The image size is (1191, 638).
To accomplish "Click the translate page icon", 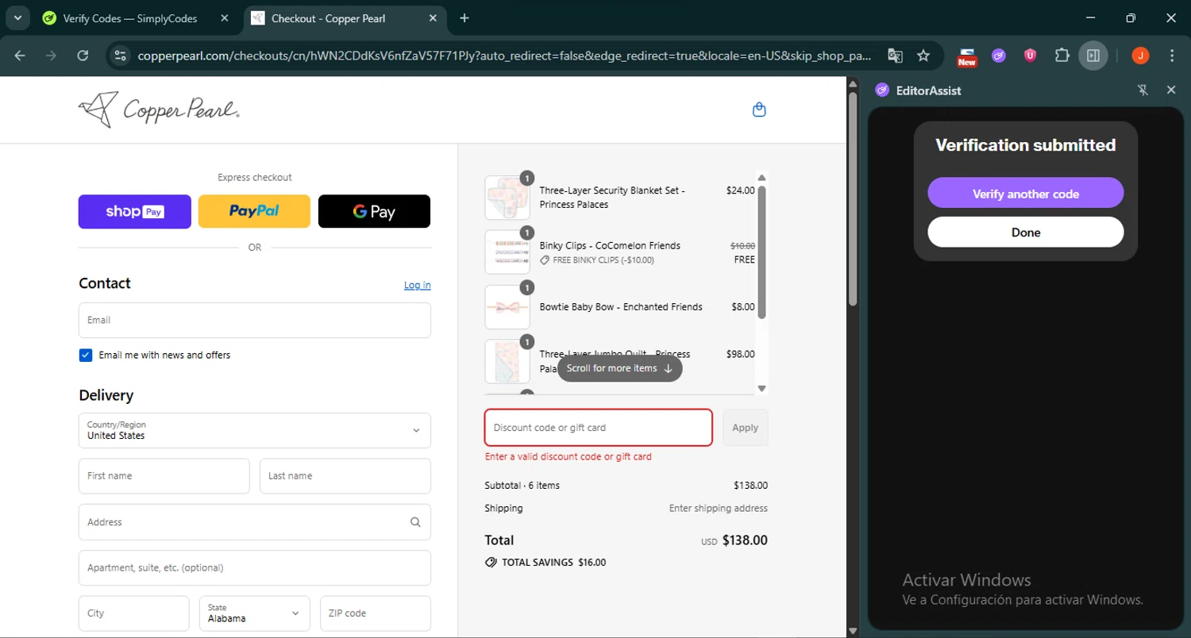I will (x=895, y=56).
